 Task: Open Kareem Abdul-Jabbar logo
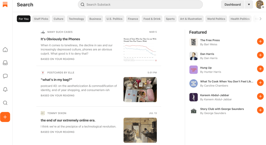(x=193, y=97)
